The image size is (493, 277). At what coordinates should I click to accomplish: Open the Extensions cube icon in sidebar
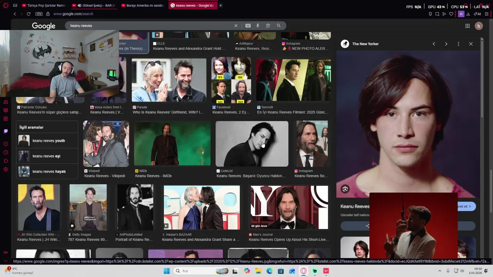[5, 161]
